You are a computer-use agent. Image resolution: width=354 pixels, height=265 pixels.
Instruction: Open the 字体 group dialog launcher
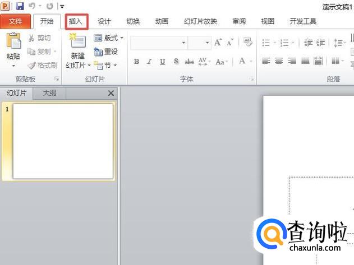[251, 78]
